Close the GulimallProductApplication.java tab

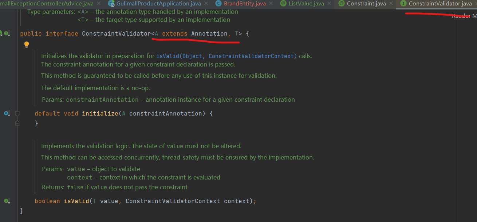(x=206, y=4)
